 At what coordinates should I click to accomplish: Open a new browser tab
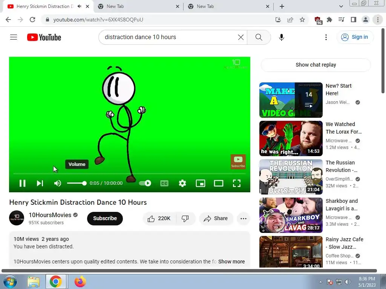[x=282, y=6]
